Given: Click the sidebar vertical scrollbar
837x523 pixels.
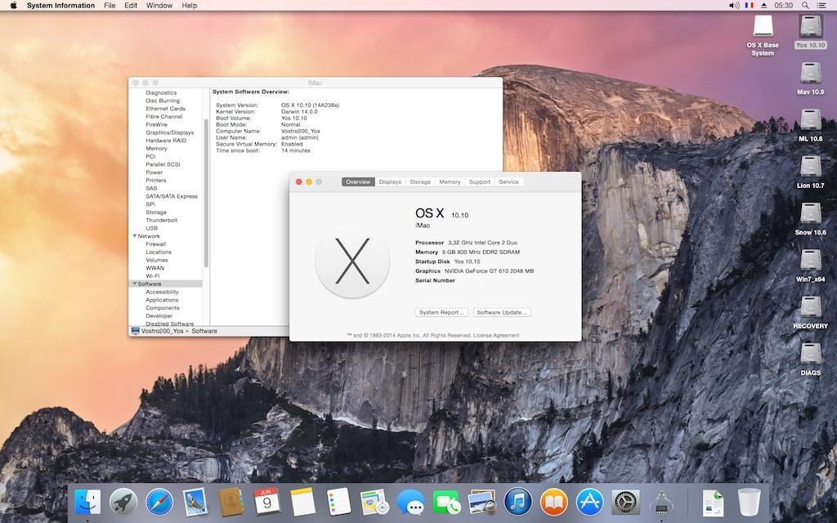Looking at the screenshot, I should (206, 192).
